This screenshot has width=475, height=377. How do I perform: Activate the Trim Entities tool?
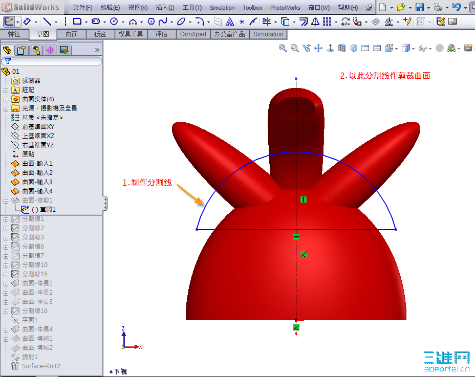(267, 21)
